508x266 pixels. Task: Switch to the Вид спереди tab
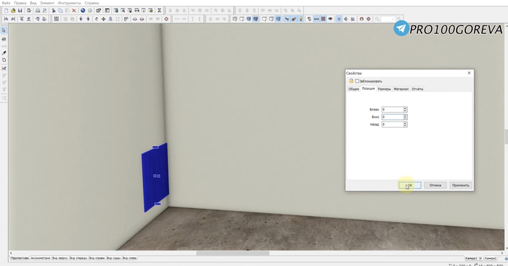78,258
